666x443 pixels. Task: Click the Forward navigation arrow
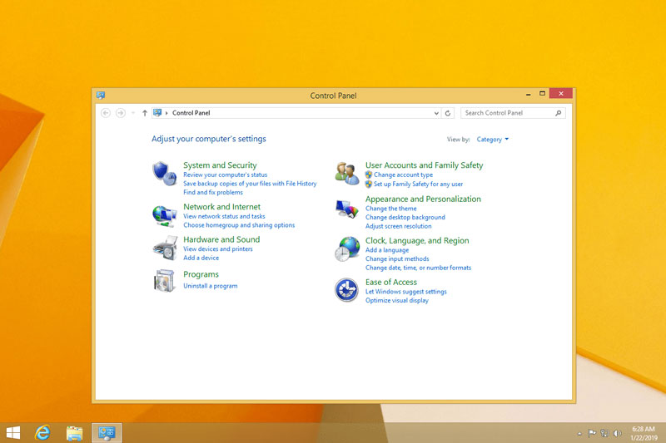pos(121,113)
